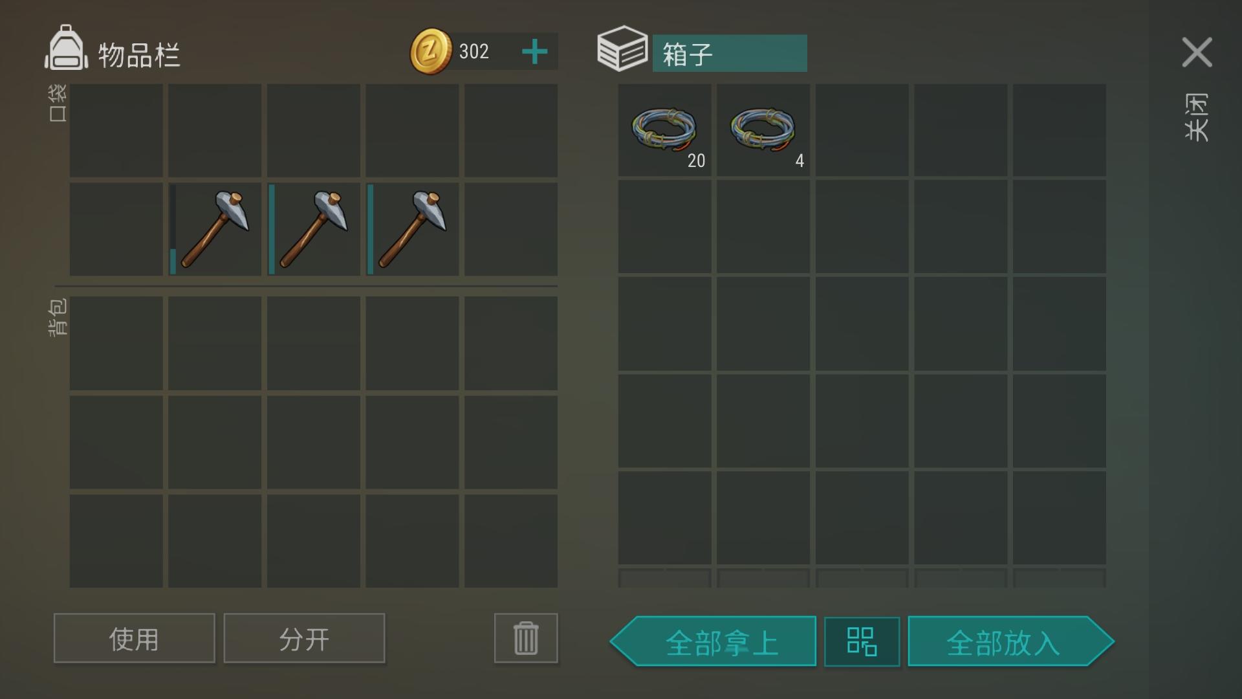Click the trash can delete icon
This screenshot has height=699, width=1242.
526,638
